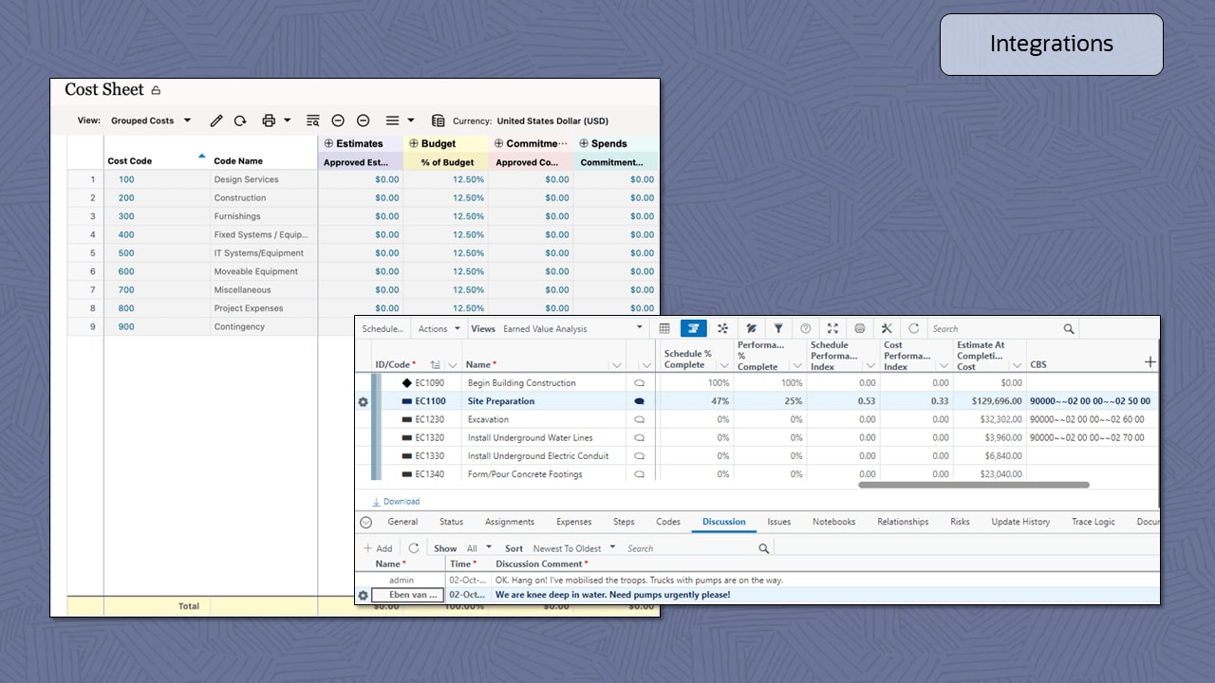The height and width of the screenshot is (683, 1215).
Task: Click the filter funnel icon in schedule toolbar
Action: (x=778, y=328)
